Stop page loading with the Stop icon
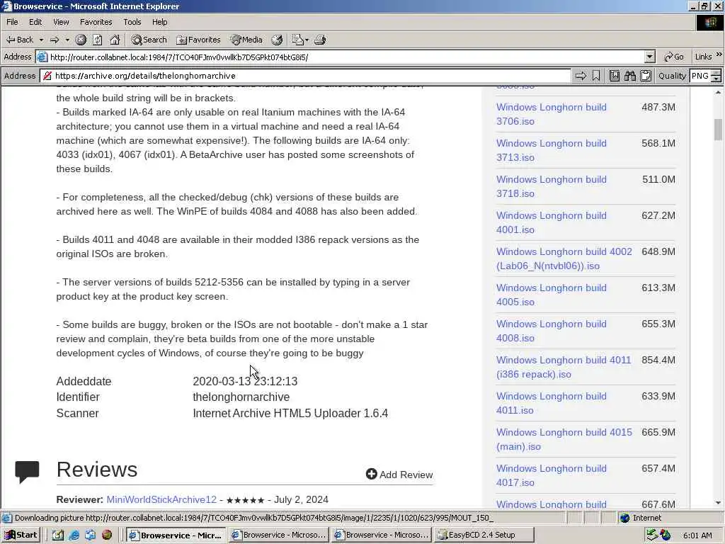Viewport: 725px width, 544px height. 81,40
